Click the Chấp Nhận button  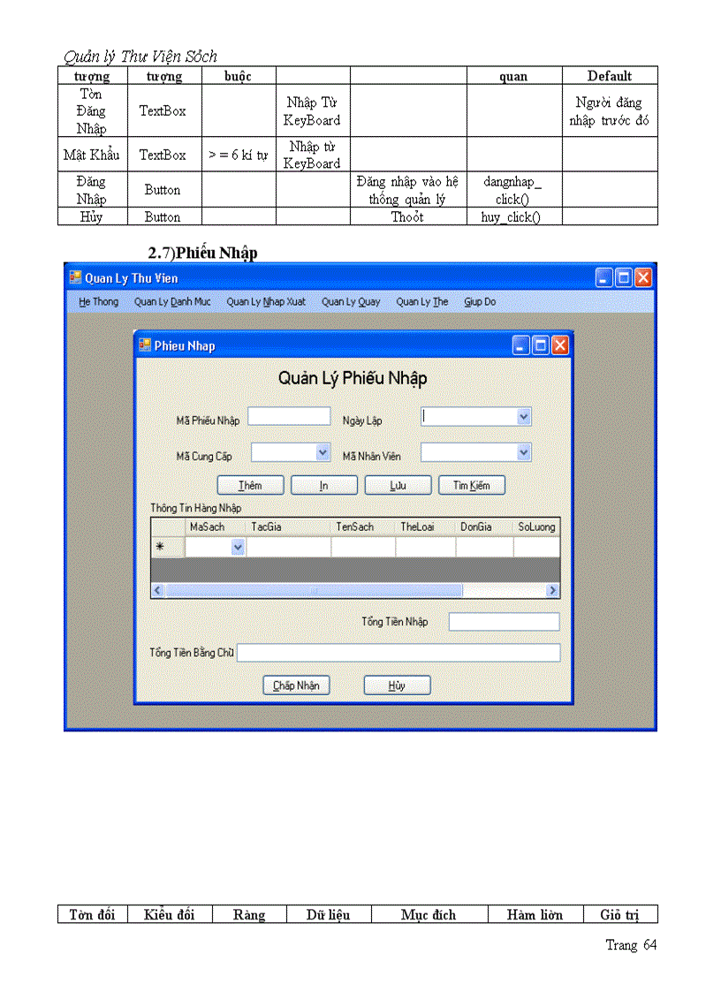click(x=296, y=685)
